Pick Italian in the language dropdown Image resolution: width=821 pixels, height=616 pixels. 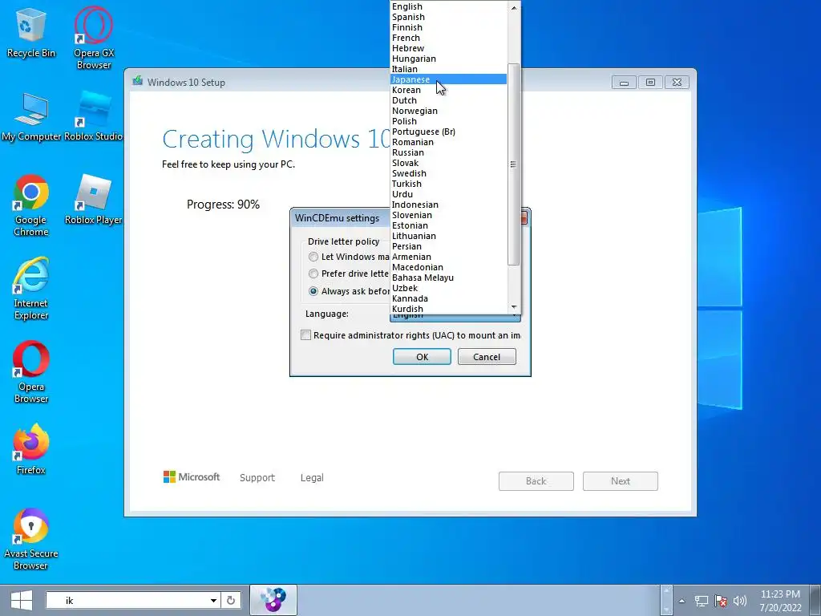(448, 69)
